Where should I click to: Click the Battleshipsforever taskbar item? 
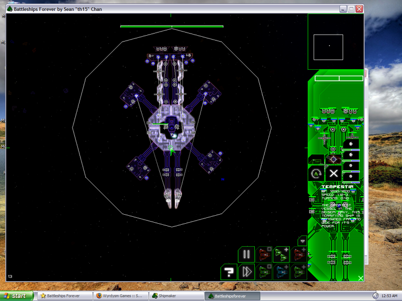pos(233,296)
